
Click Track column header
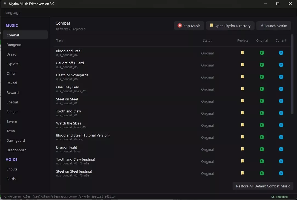pos(59,40)
